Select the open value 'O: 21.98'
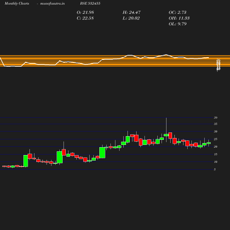 85,12
